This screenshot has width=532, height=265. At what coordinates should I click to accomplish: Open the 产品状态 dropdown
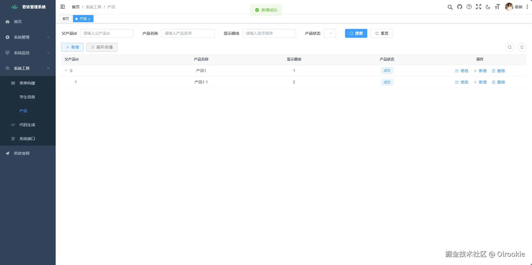click(330, 33)
